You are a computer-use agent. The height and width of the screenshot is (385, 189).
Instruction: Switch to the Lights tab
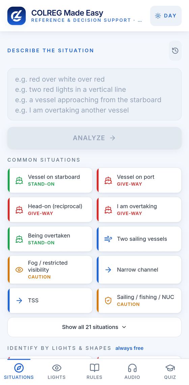pos(57,372)
